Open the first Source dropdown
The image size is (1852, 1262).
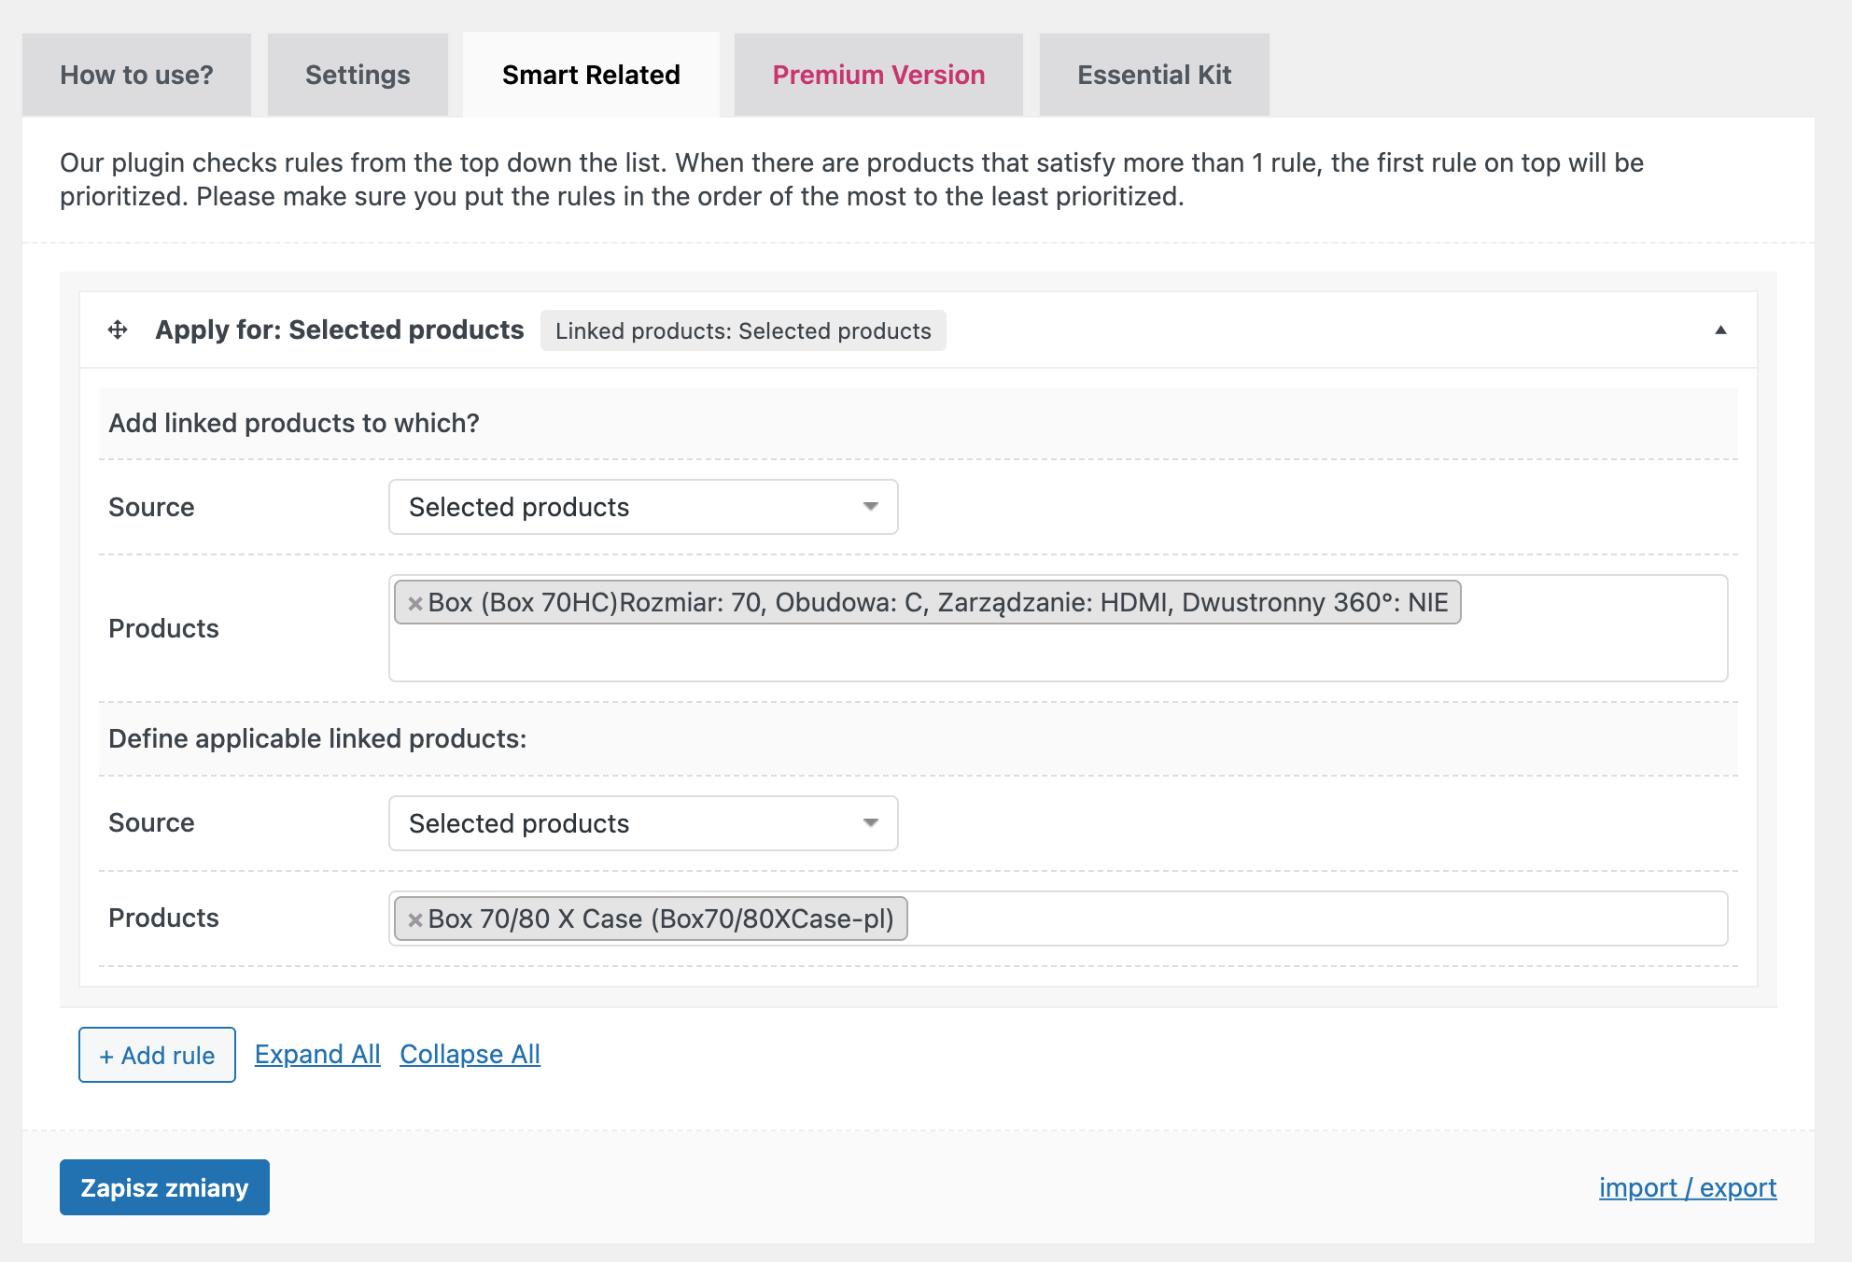point(643,507)
